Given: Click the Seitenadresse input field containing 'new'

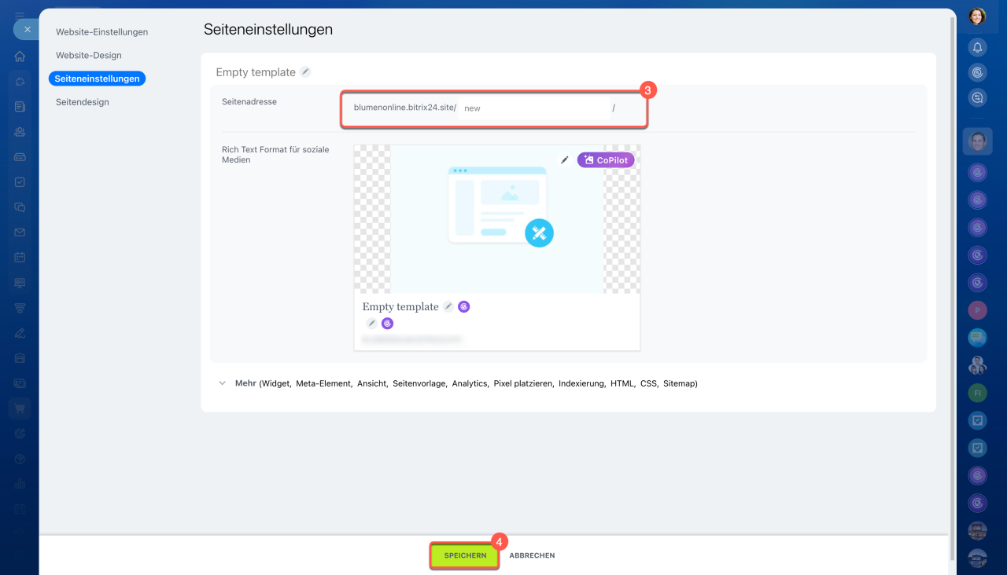Looking at the screenshot, I should click(x=533, y=108).
